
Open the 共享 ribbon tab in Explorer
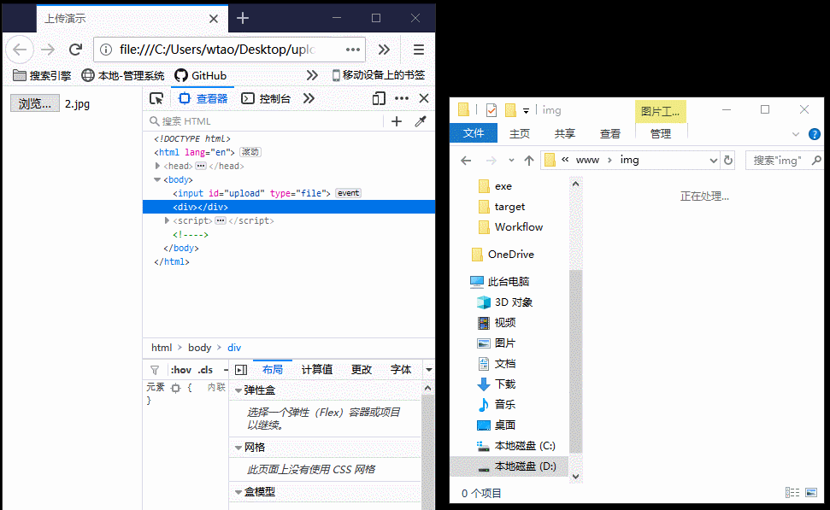564,134
